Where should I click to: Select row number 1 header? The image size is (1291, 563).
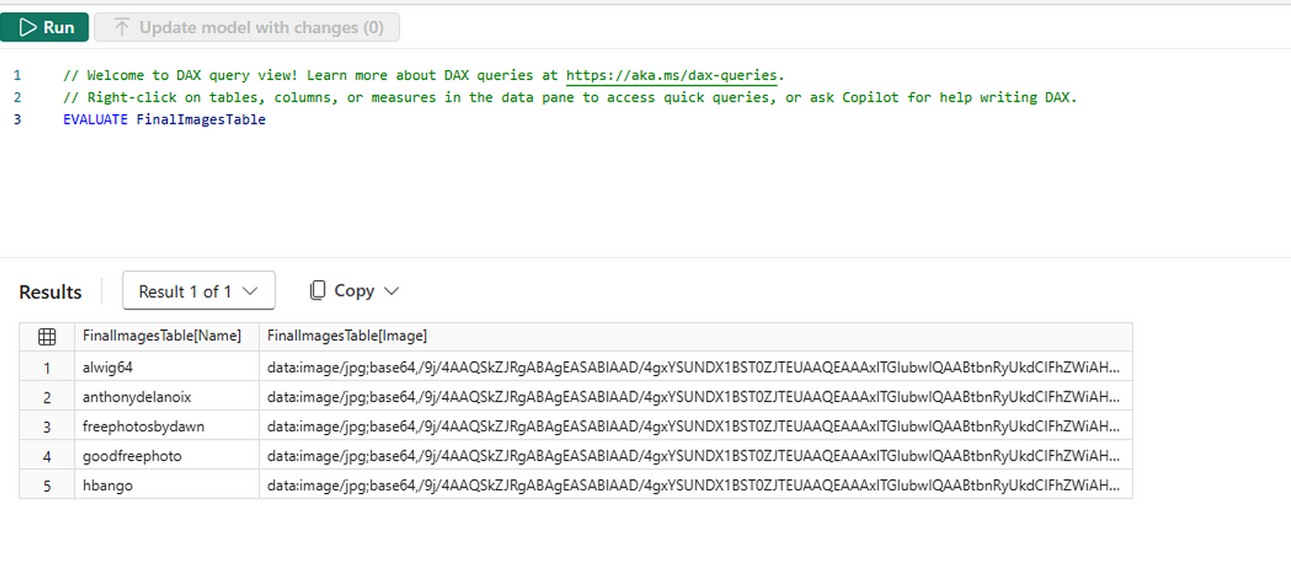pyautogui.click(x=47, y=367)
